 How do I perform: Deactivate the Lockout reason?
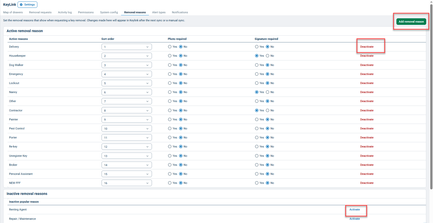[x=367, y=83]
